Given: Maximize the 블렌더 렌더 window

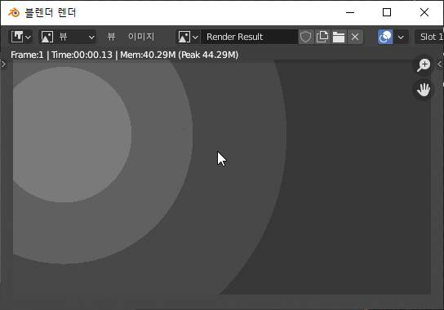Looking at the screenshot, I should click(387, 12).
